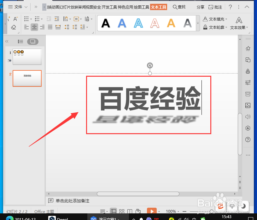Open the more options vertical dots menu
Image resolution: width=257 pixels, height=220 pixels.
coord(239,7)
